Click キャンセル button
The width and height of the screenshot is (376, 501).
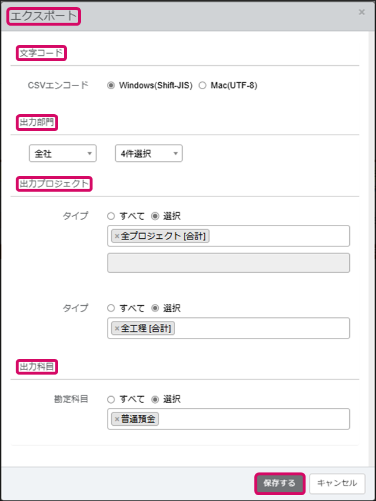(x=338, y=483)
